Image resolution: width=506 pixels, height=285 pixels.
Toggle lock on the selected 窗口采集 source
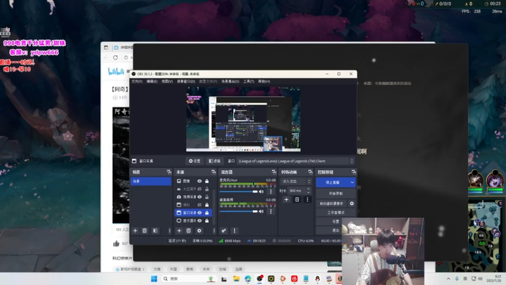207,213
